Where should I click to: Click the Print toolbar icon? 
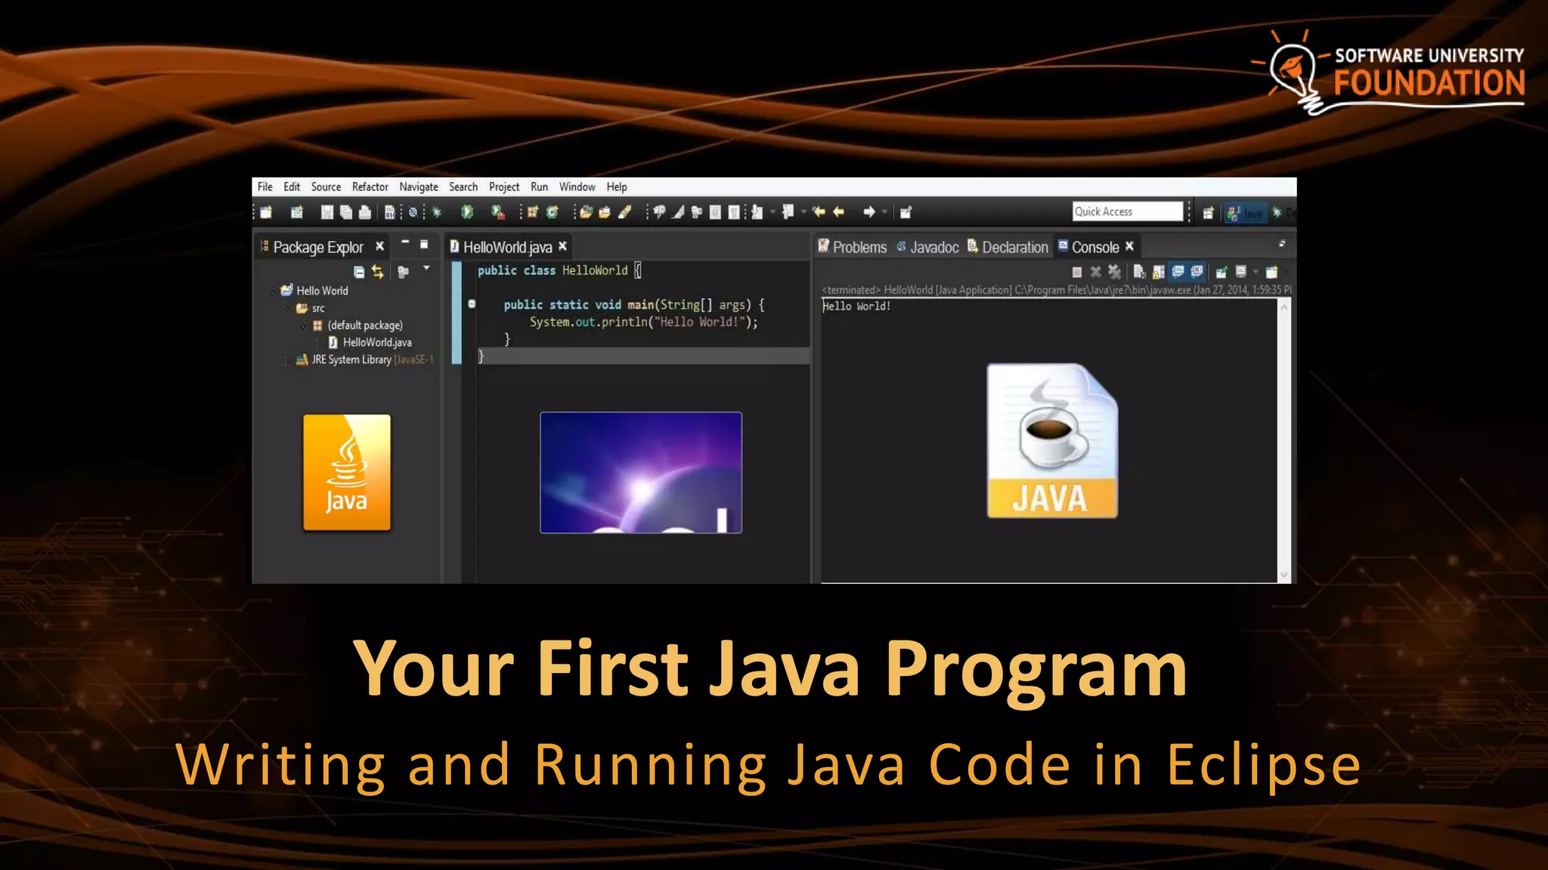364,212
